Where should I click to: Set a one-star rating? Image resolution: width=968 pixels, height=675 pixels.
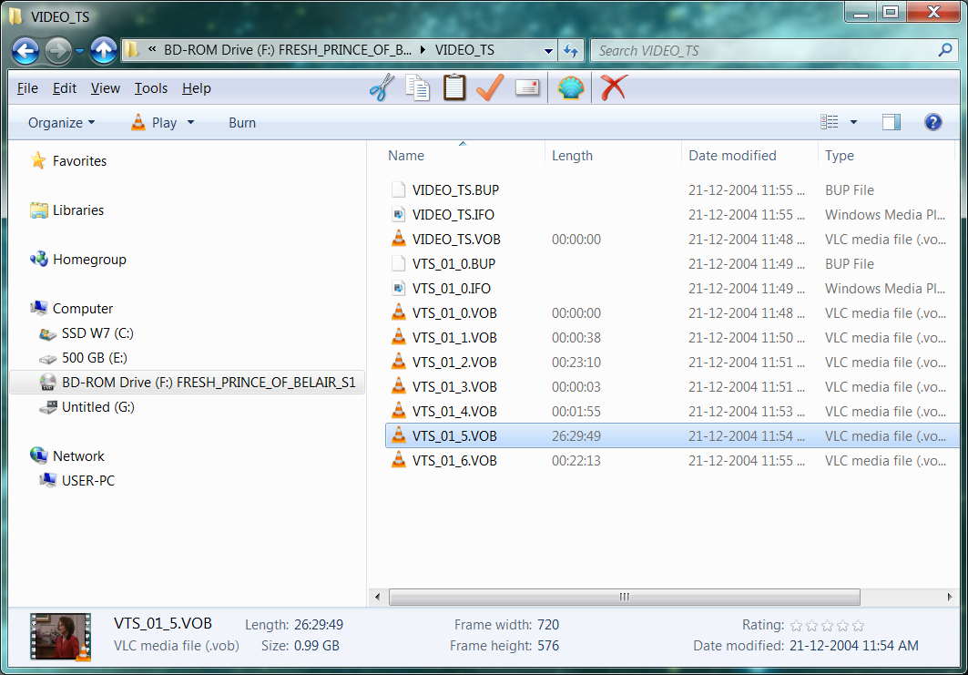tap(797, 626)
